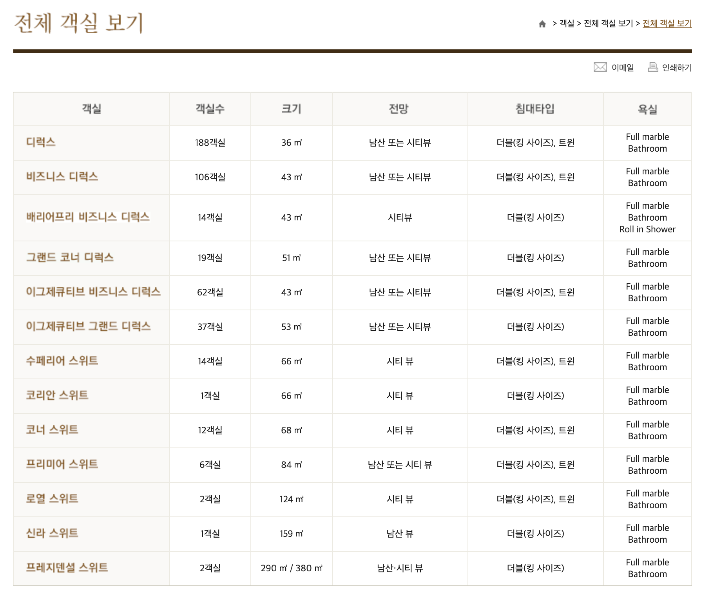
Task: Click the 6객실 cell
Action: [210, 465]
